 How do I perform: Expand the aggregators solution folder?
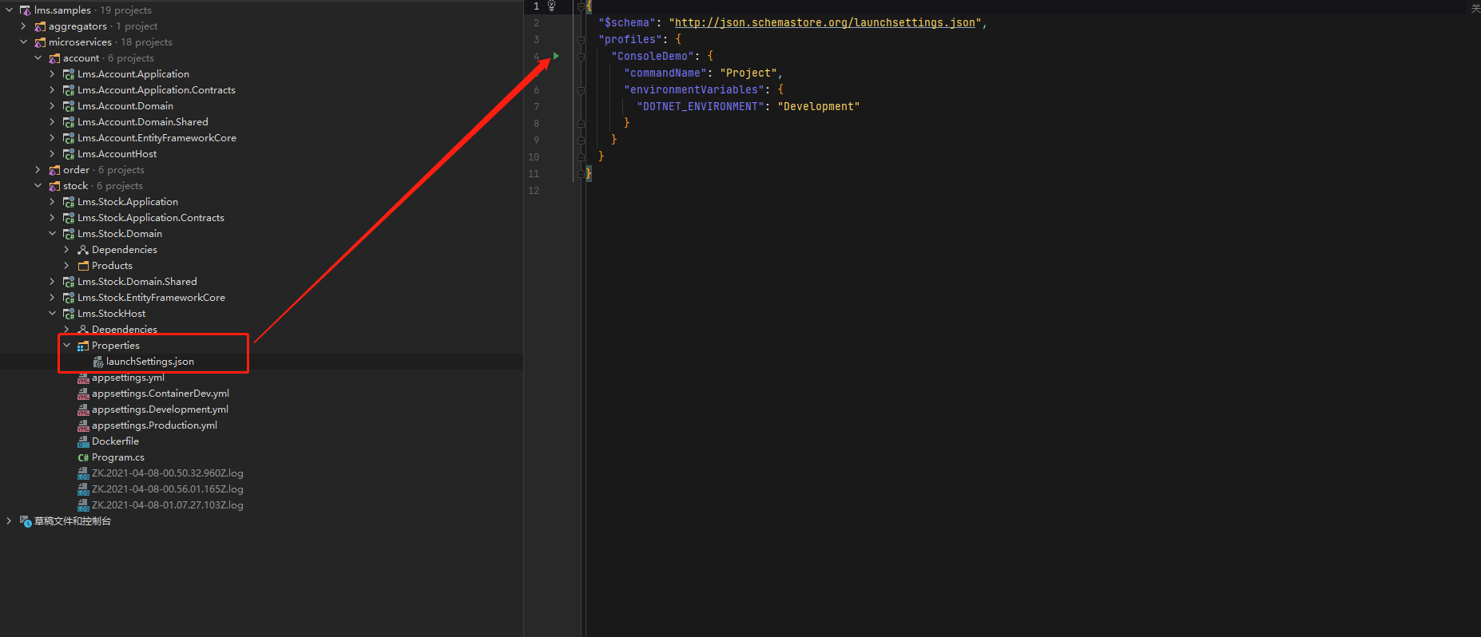[x=23, y=26]
